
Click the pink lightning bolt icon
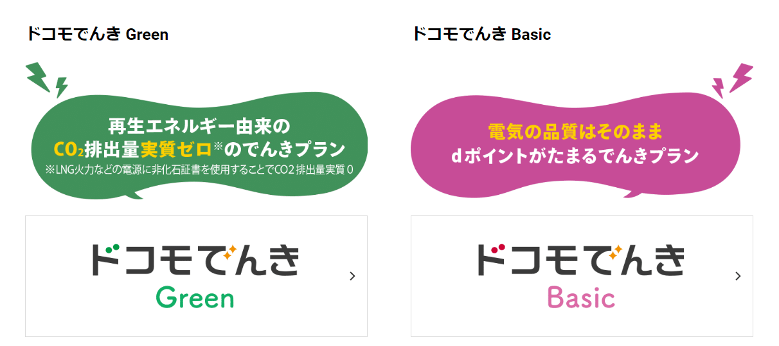click(x=732, y=80)
